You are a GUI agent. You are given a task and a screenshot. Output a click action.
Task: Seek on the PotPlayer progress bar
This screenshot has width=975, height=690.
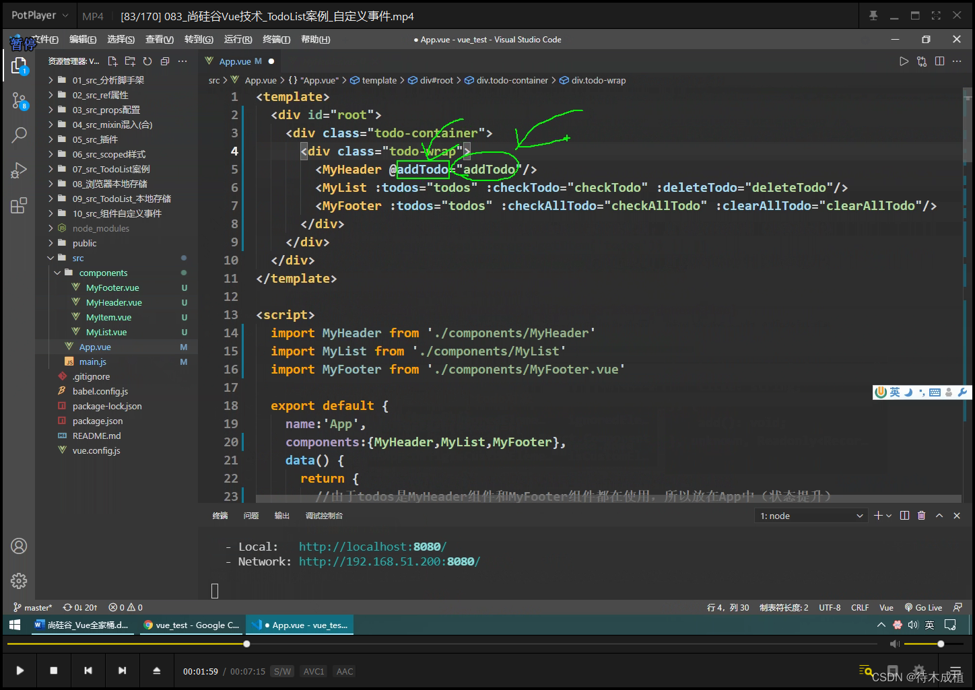point(442,644)
